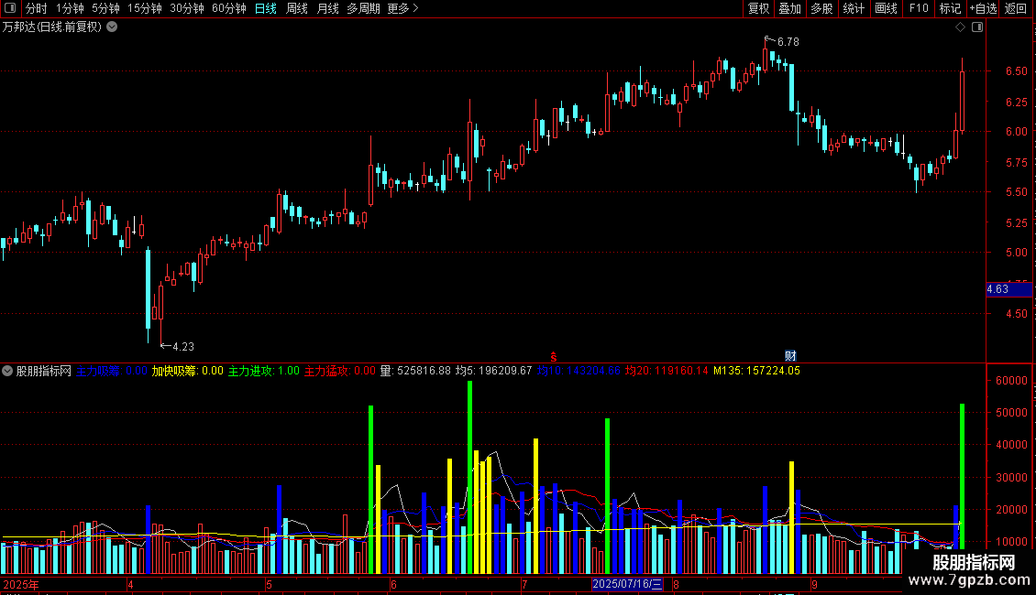The width and height of the screenshot is (1036, 595).
Task: Select the 1分钟 period
Action: 70,8
